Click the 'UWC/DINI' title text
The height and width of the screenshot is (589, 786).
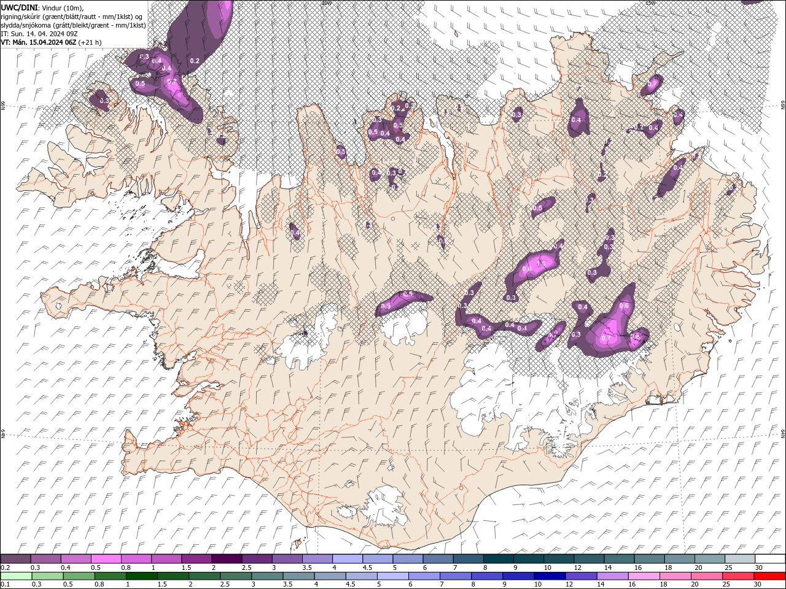coord(18,7)
